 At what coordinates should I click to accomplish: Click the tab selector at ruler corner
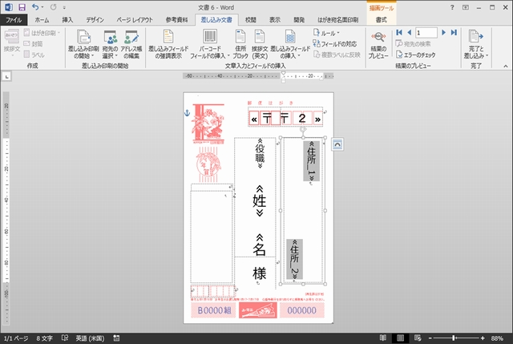[6, 77]
